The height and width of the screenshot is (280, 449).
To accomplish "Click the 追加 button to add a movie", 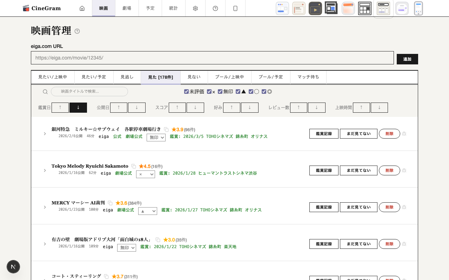I will [x=407, y=59].
